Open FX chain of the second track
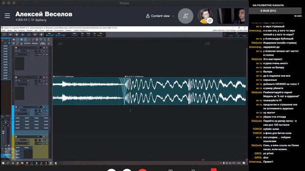 coord(44,81)
